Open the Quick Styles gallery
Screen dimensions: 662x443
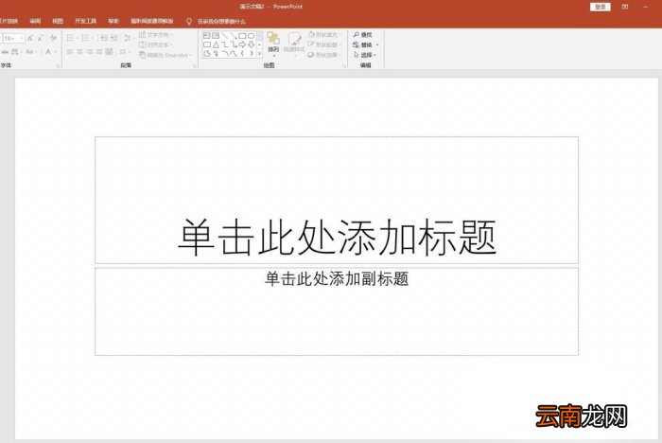pos(294,43)
